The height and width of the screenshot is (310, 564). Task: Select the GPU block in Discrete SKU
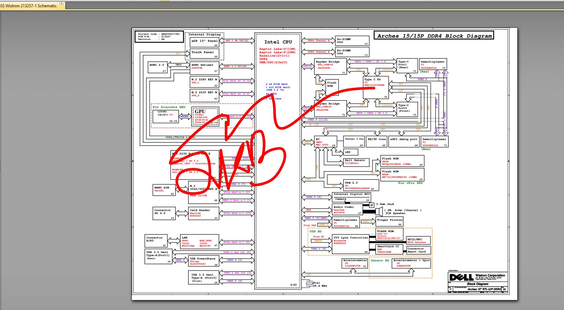pyautogui.click(x=205, y=117)
